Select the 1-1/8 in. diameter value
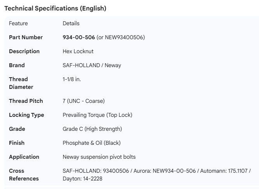 pyautogui.click(x=72, y=79)
